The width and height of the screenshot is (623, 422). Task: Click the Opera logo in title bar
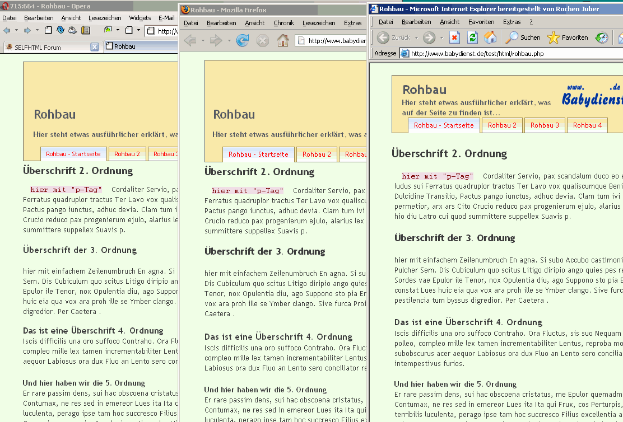coord(5,6)
